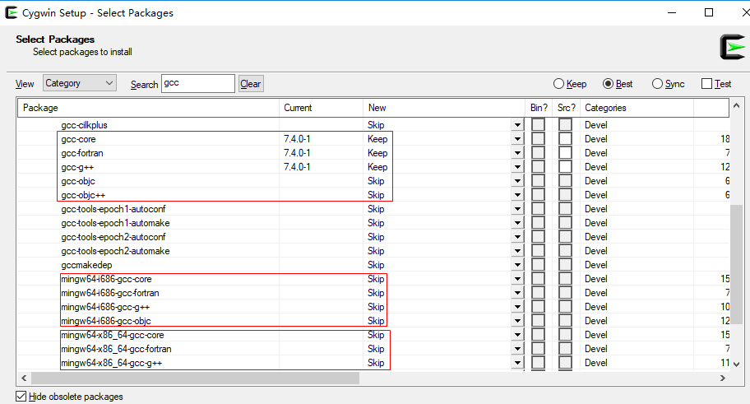Open the View Category dropdown
750x404 pixels.
click(80, 83)
